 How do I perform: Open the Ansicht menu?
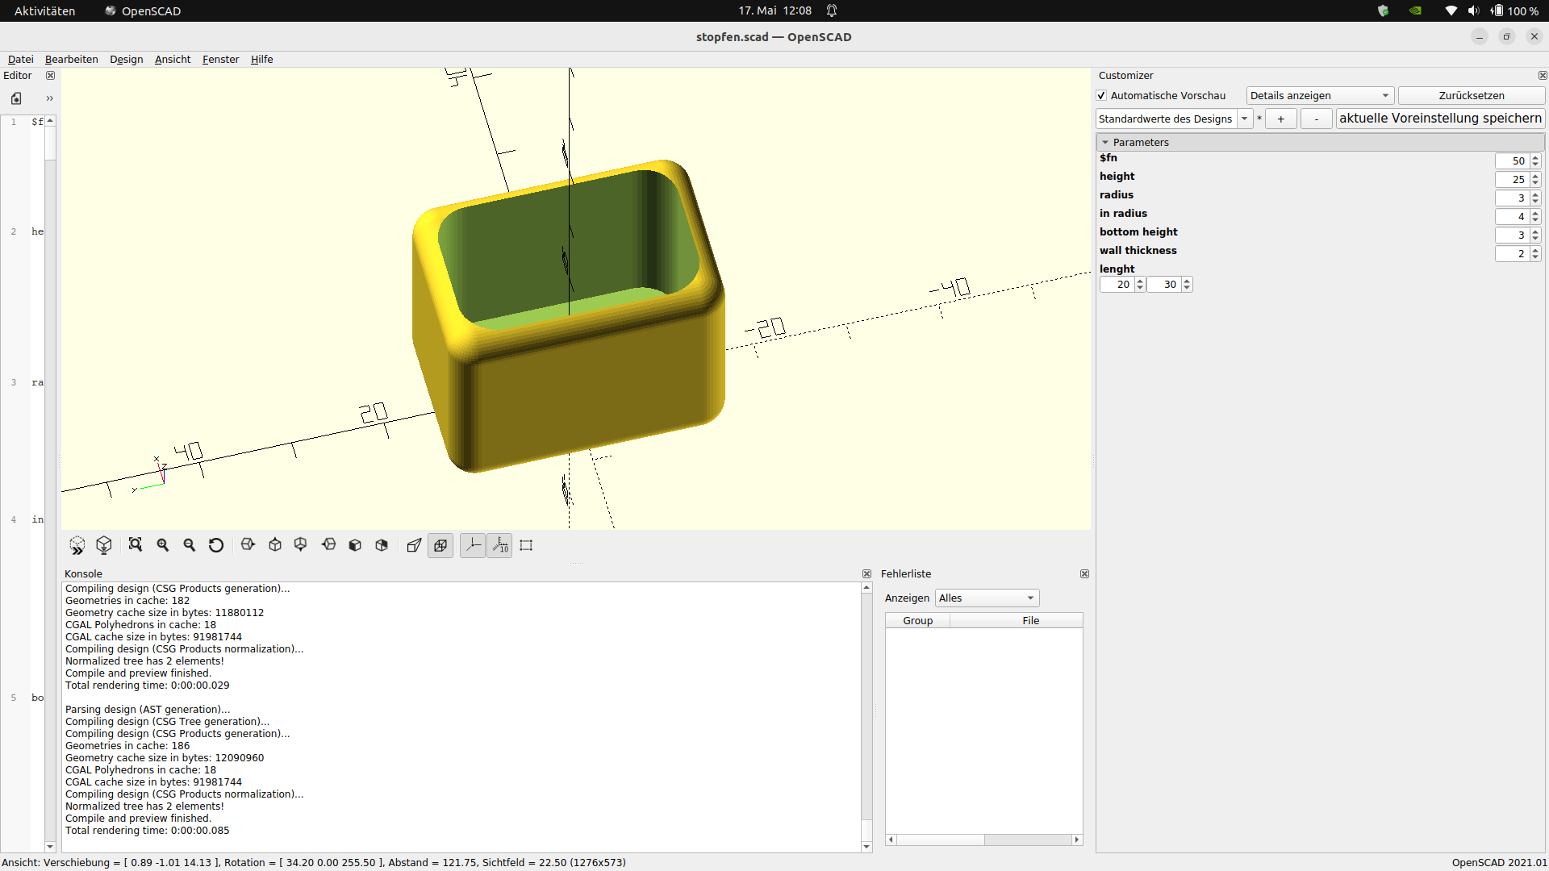(172, 59)
